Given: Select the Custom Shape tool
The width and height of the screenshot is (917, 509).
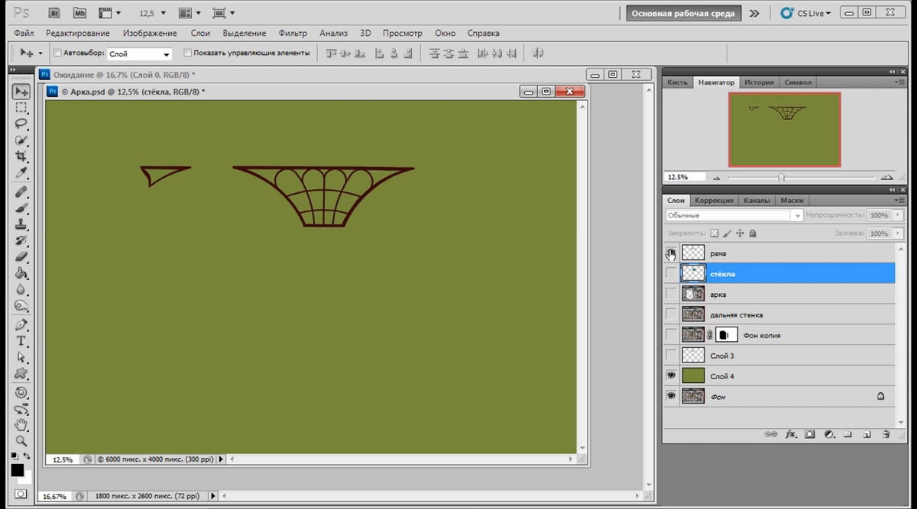Looking at the screenshot, I should (x=21, y=373).
